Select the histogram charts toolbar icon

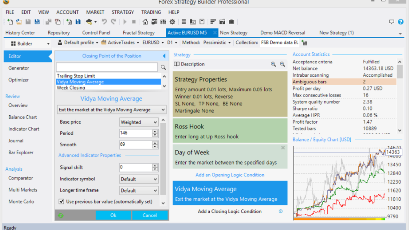coord(163,22)
